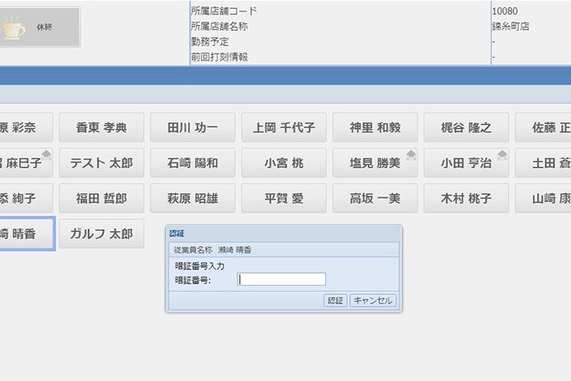Choose employee 田川 功一
This screenshot has height=381, width=571.
coord(193,128)
